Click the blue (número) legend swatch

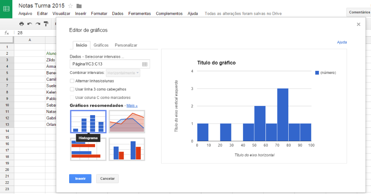317,73
